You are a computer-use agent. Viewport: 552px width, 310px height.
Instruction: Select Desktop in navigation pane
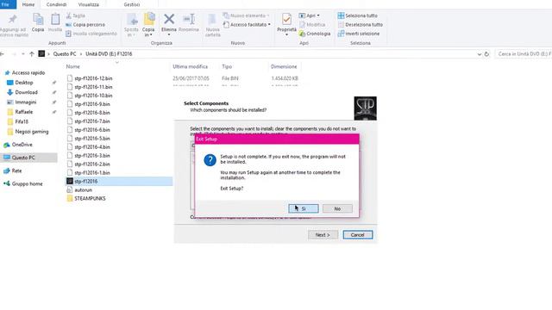[24, 83]
